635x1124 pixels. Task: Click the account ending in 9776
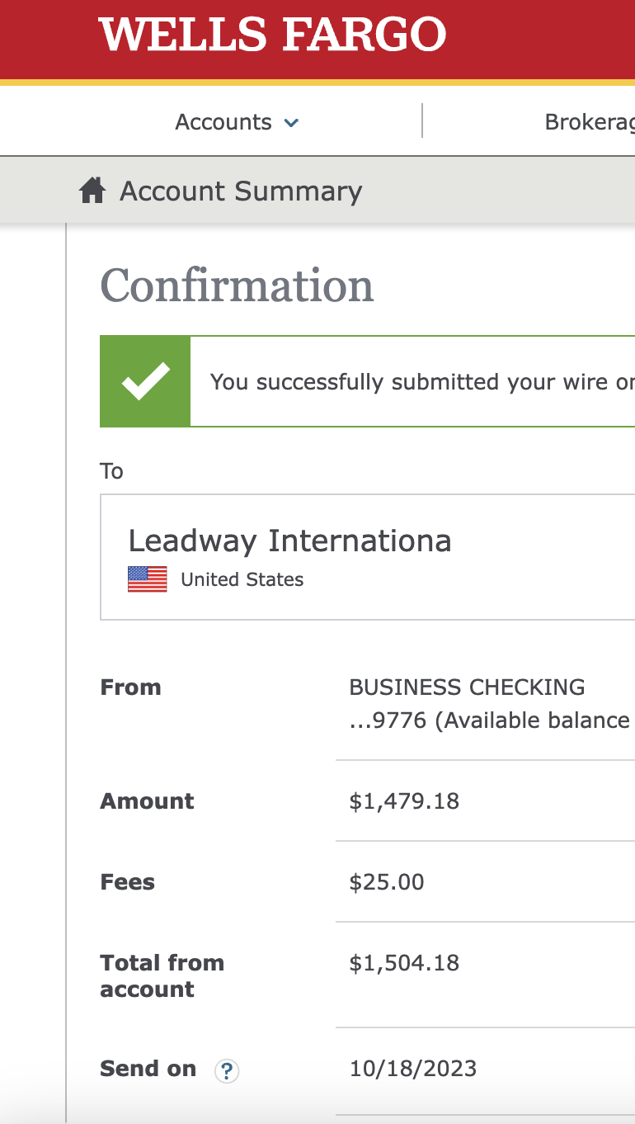388,720
